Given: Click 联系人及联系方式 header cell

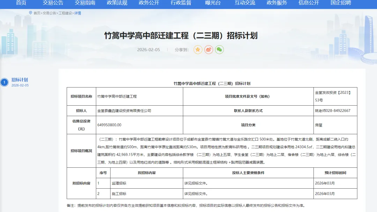Looking at the screenshot, I should (248, 111).
